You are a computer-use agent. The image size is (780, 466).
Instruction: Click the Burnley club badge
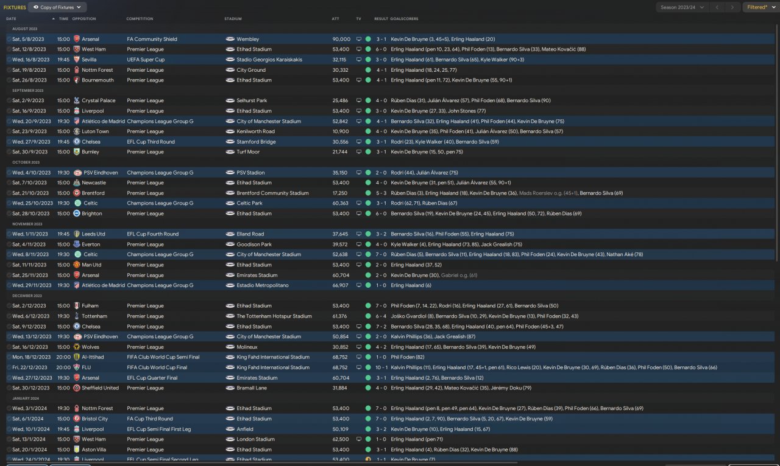point(77,152)
